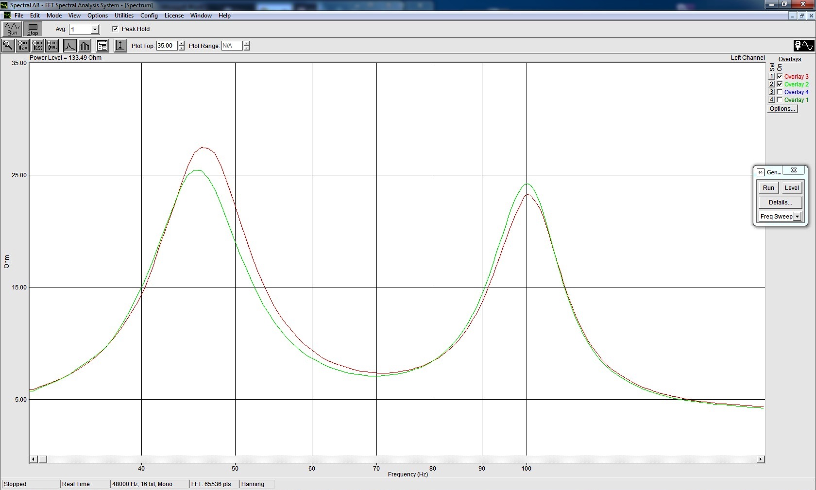The image size is (816, 490).
Task: Click the 'Power Level = 133.49 Ohm' readout
Action: [66, 58]
